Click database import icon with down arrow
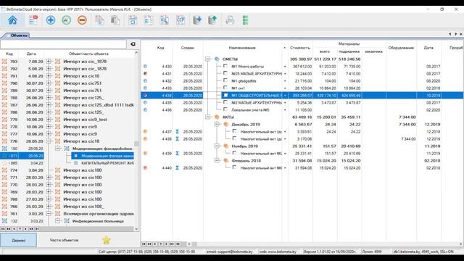Screen dimensions: 464x261 click(197, 20)
